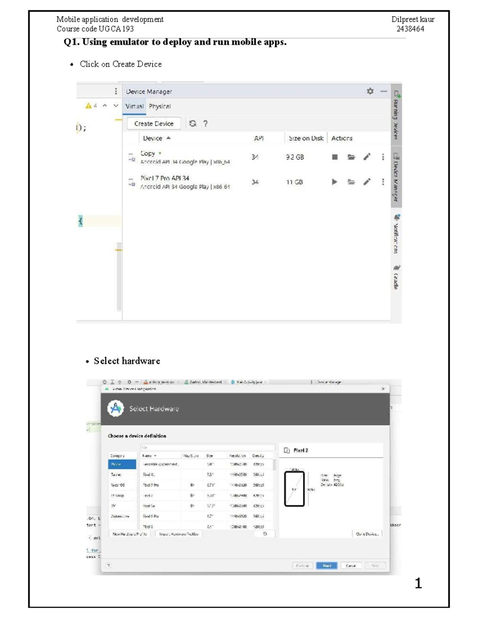Click the API column header

click(x=259, y=138)
